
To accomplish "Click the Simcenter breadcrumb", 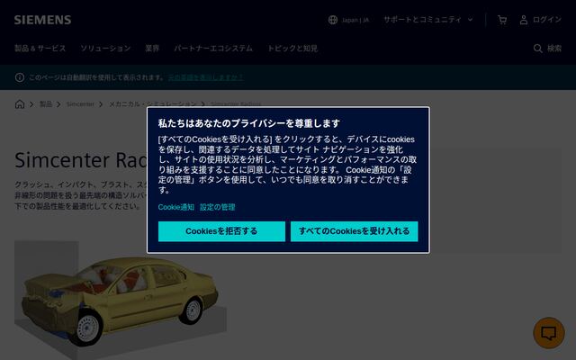I will pyautogui.click(x=80, y=104).
